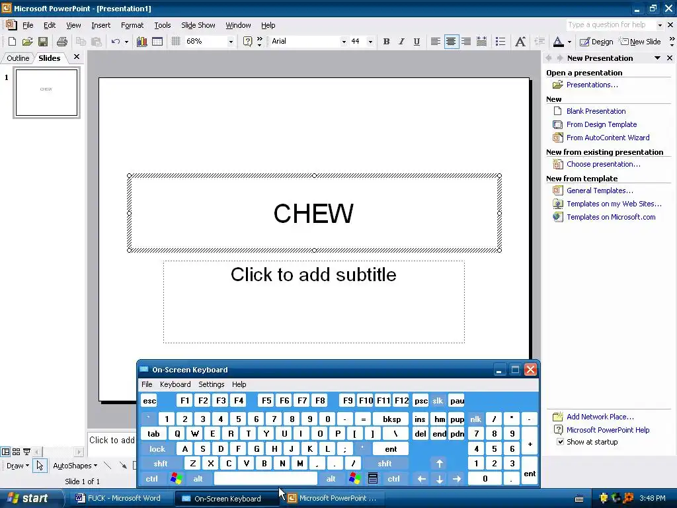The width and height of the screenshot is (677, 508).
Task: Switch to the Outline tab
Action: pos(18,58)
